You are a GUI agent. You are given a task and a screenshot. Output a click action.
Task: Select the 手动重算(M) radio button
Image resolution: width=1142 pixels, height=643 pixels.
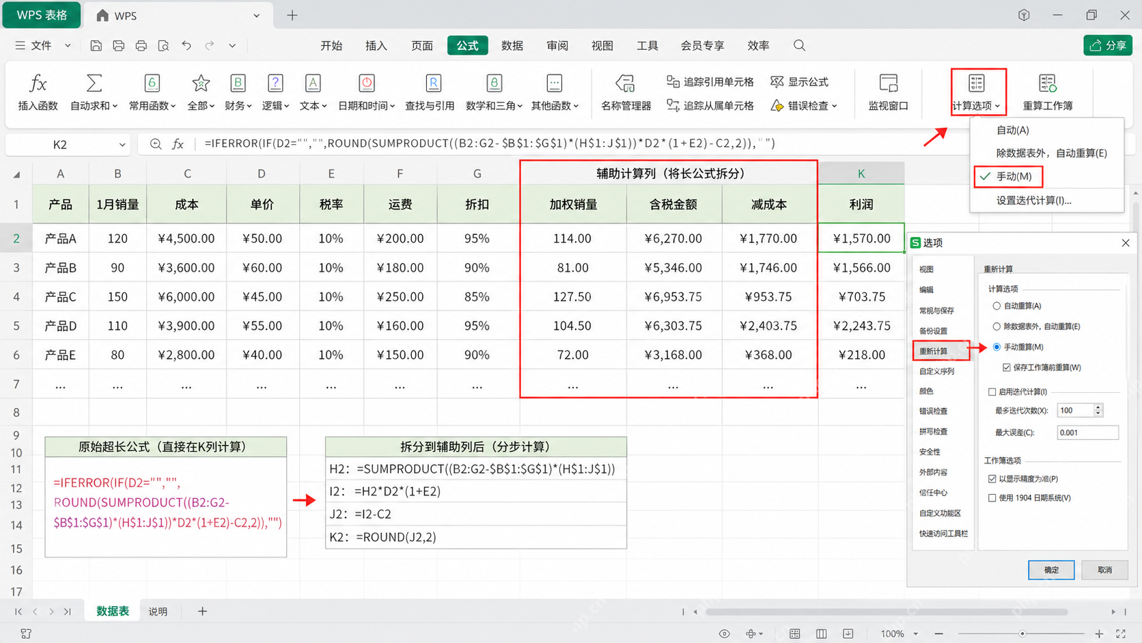click(x=997, y=347)
